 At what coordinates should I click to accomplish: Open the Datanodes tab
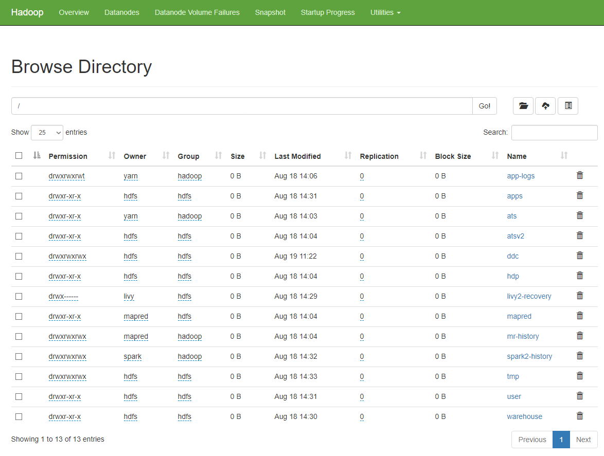(x=121, y=12)
